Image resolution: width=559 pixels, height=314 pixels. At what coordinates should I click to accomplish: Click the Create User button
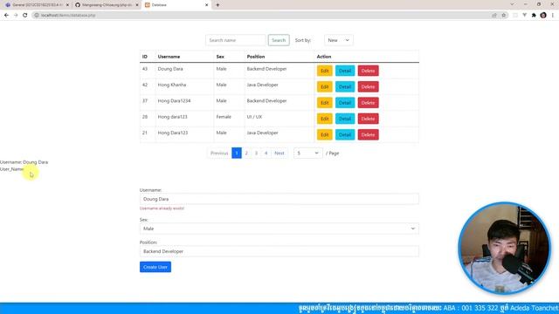click(x=155, y=267)
